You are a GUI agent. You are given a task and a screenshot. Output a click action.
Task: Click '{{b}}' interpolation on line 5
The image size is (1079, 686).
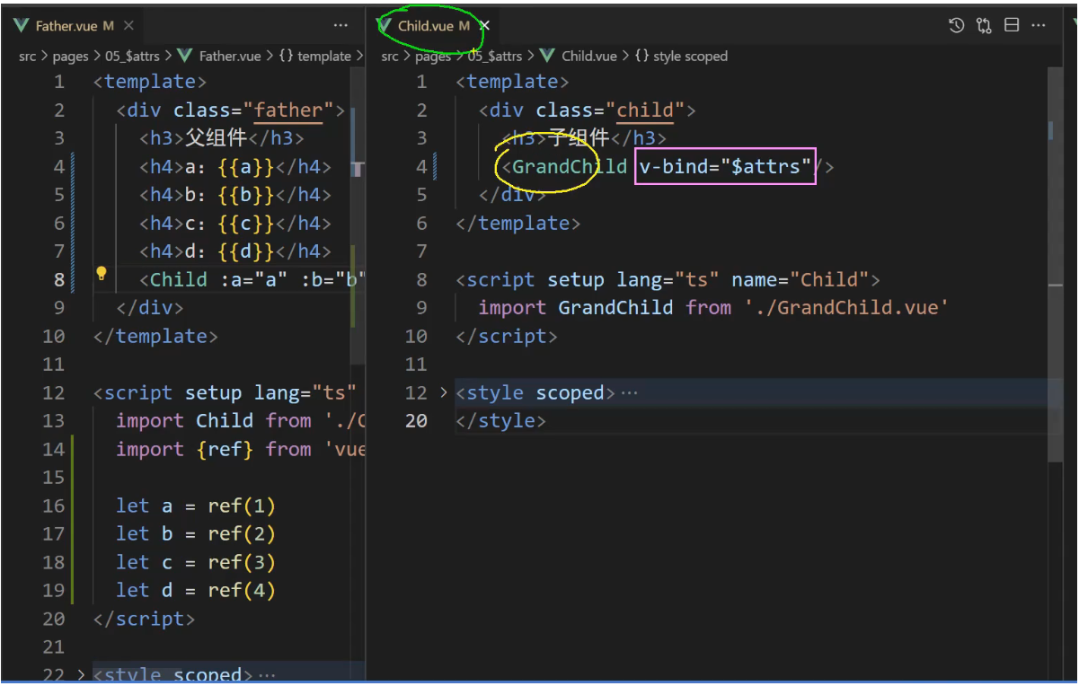click(x=245, y=195)
